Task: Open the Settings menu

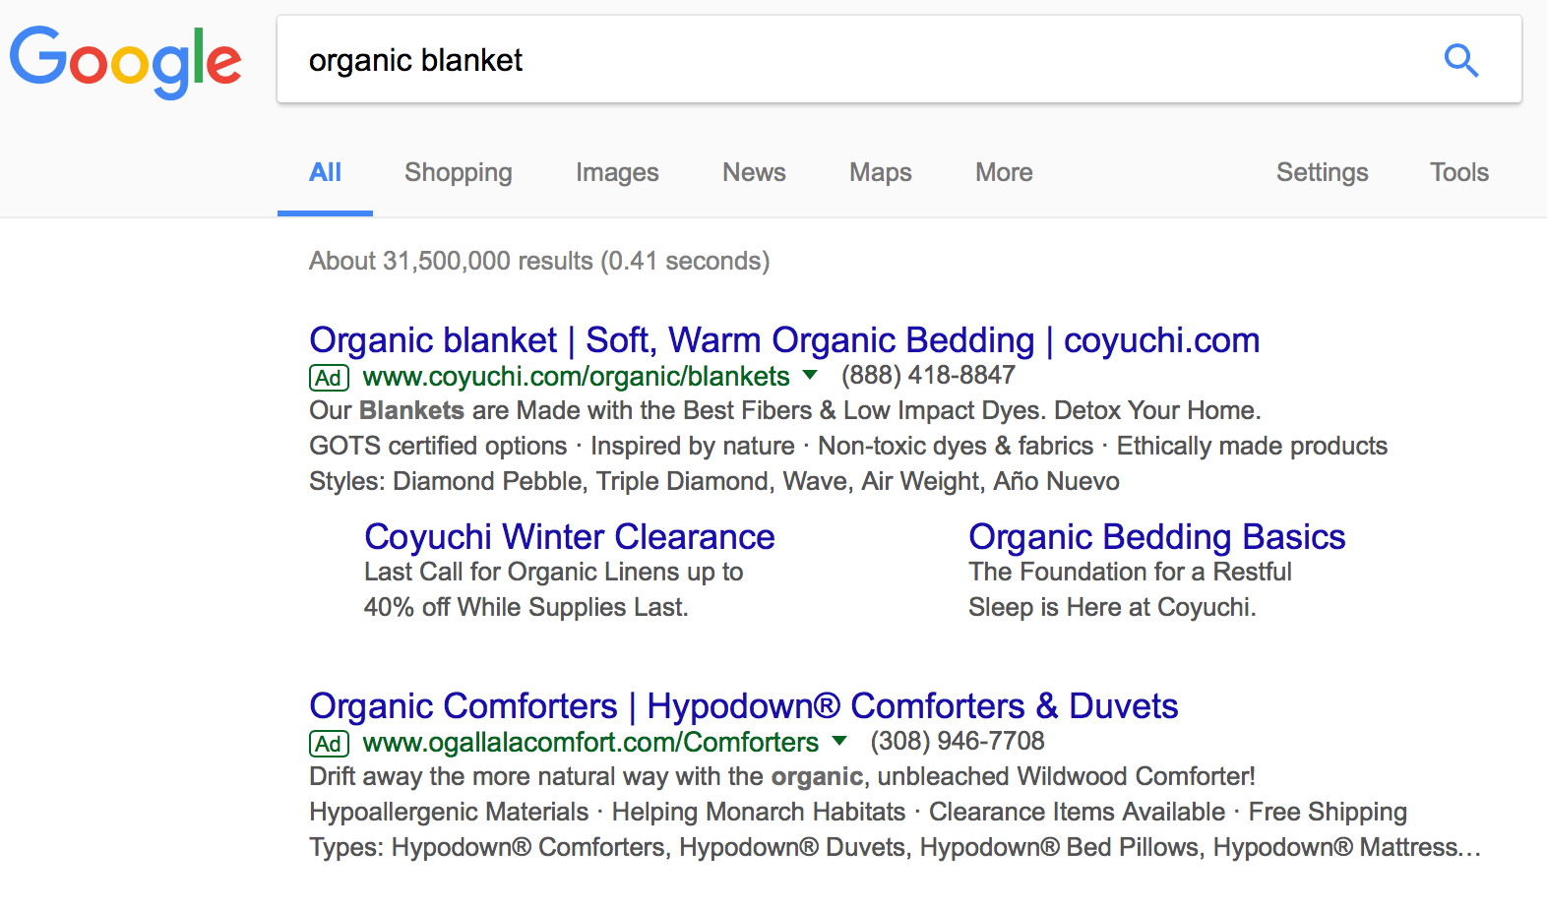Action: pos(1322,172)
